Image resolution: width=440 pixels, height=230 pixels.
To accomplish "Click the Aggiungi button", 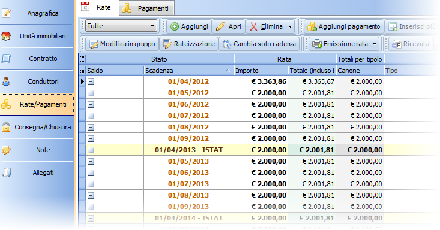I will click(190, 26).
